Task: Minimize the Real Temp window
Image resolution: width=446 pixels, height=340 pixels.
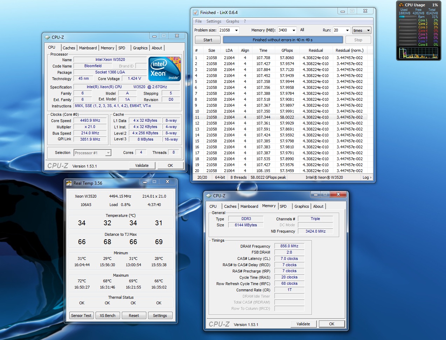Action: pyautogui.click(x=145, y=182)
